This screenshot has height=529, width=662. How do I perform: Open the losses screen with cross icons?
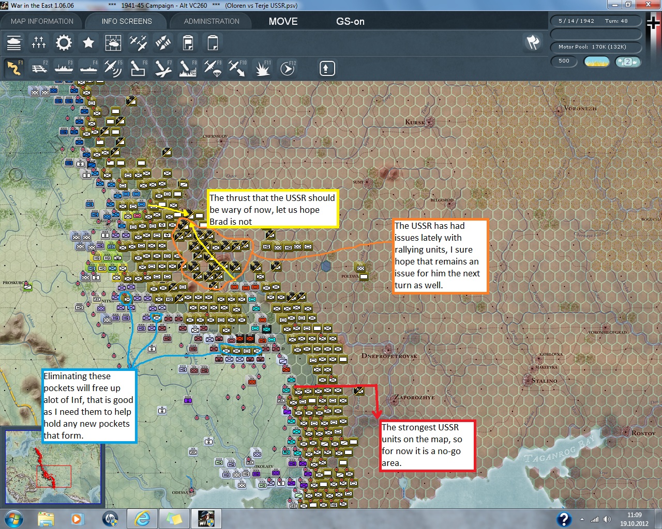(39, 43)
